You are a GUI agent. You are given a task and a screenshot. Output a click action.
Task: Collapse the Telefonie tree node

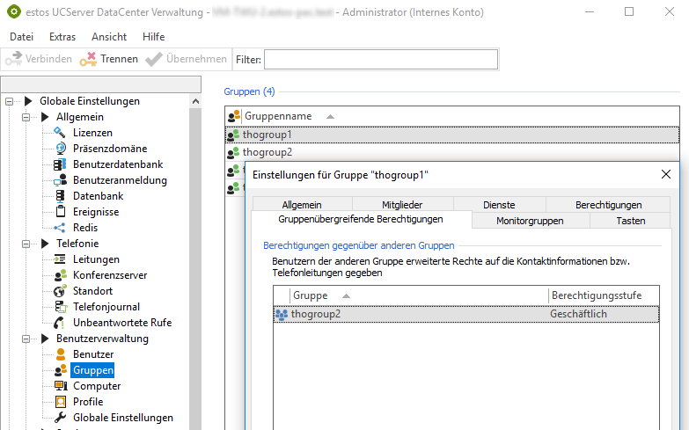click(26, 244)
